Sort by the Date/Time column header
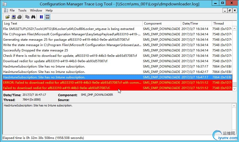239x142 pixels. pyautogui.click(x=196, y=23)
